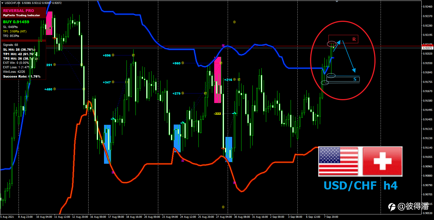Click the yellow circle marker beside +560
The width and height of the screenshot is (434, 220).
tap(183, 63)
